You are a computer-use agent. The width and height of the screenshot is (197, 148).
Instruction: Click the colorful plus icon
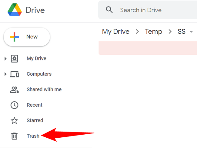pos(14,37)
